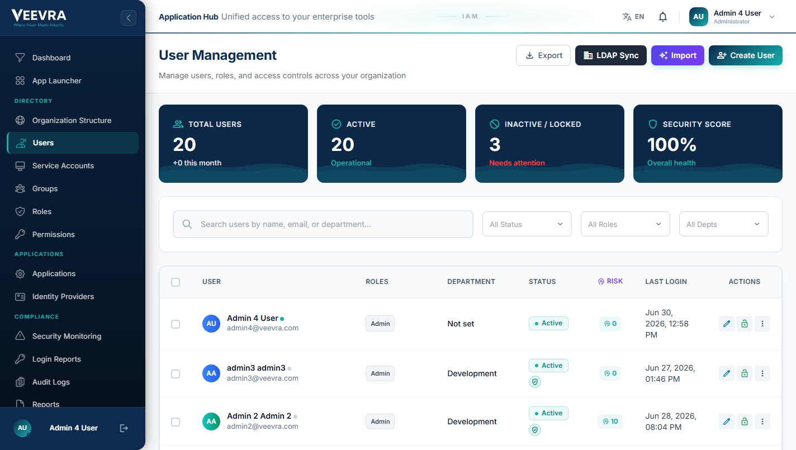This screenshot has height=450, width=796.
Task: Sort by the LAST LOGIN column header
Action: tap(666, 282)
